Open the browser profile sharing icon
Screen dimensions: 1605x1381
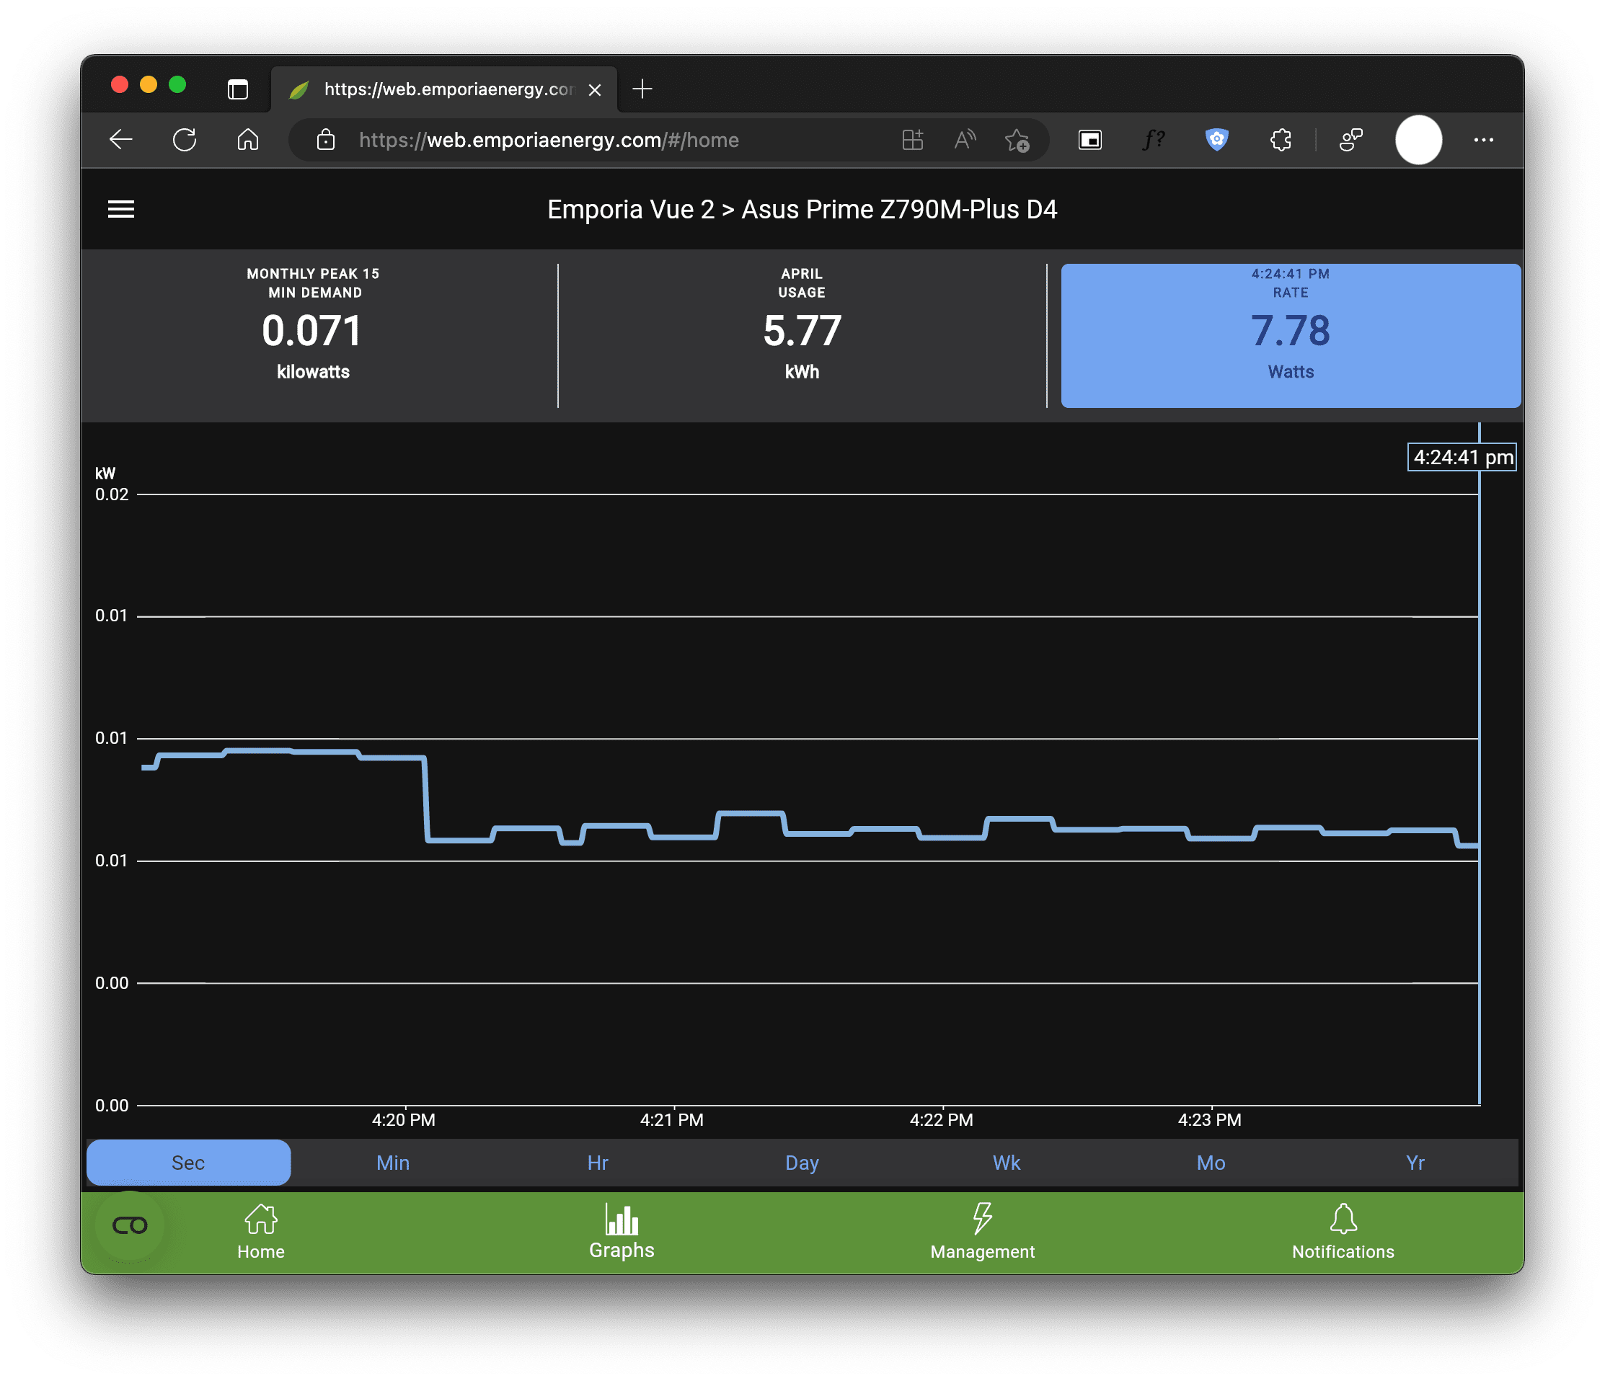(1351, 141)
